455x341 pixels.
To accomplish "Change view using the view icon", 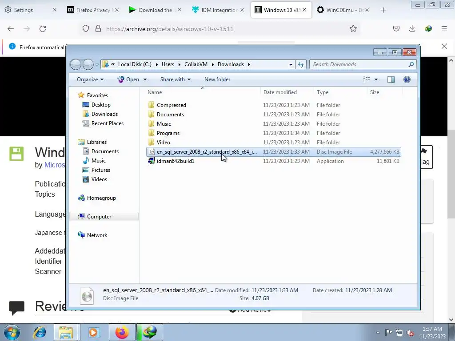I will (367, 79).
